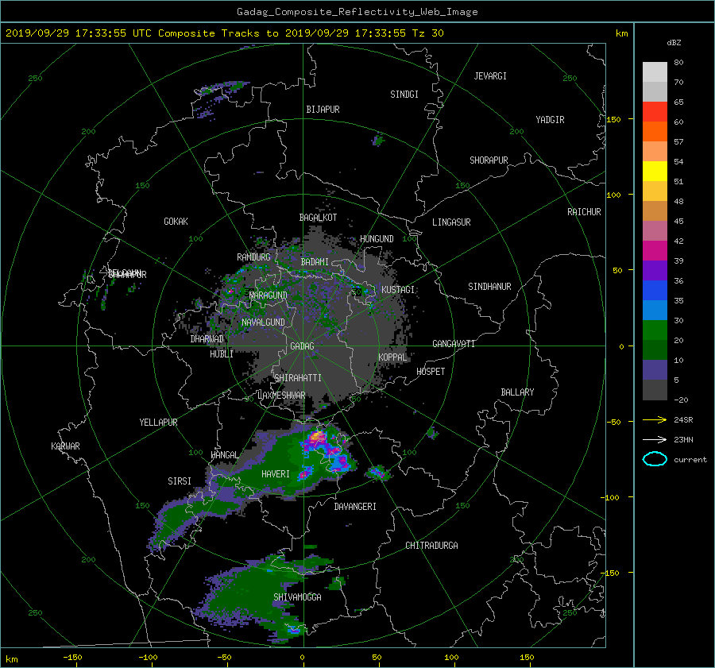Click the DHARWAD label
This screenshot has width=715, height=668.
point(207,339)
